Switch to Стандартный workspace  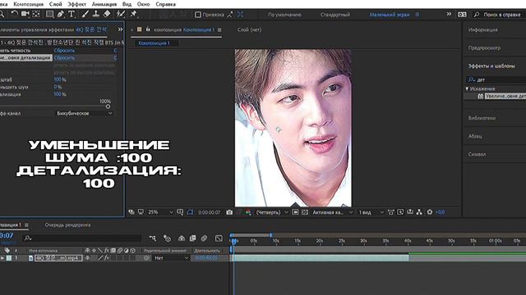(x=335, y=15)
